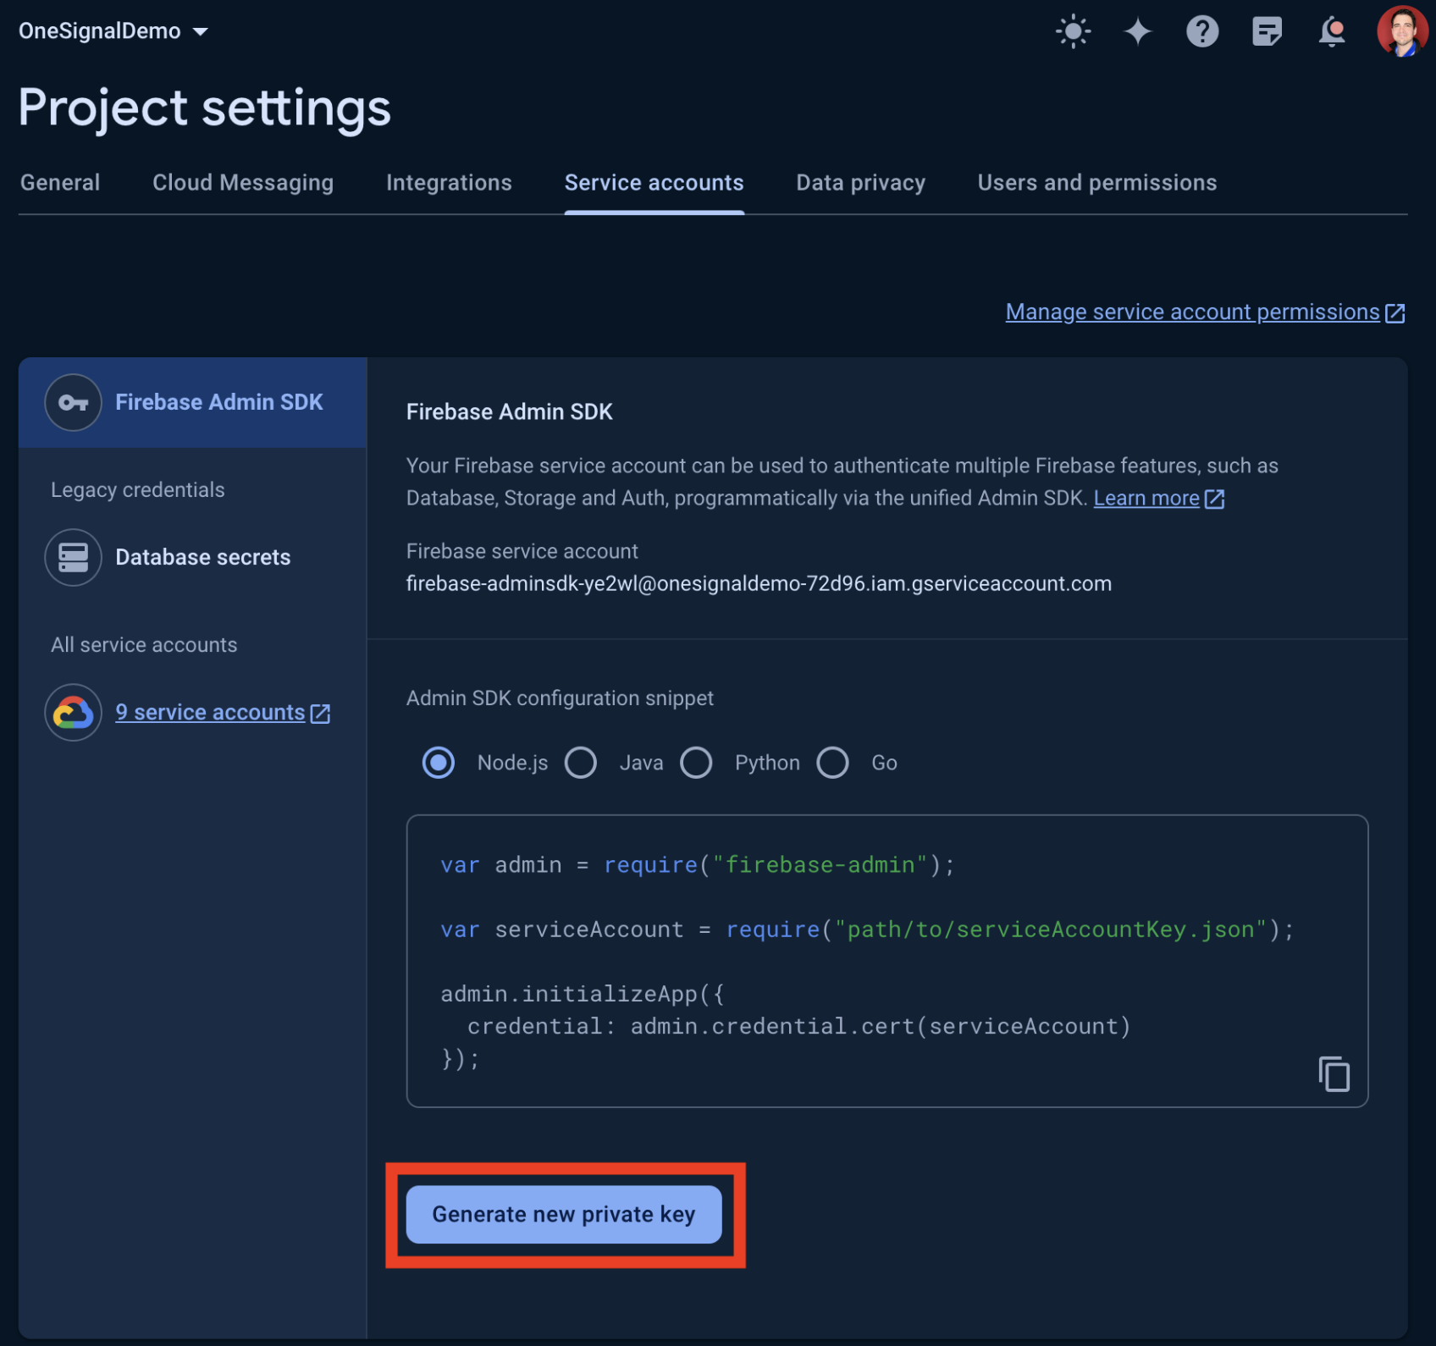The image size is (1436, 1346).
Task: Click Generate new private key button
Action: tap(564, 1214)
